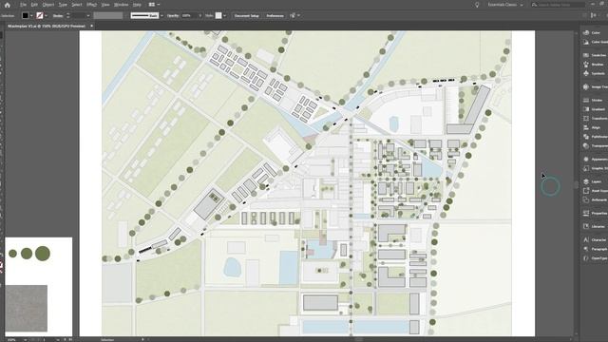Screen dimensions: 608x342
Task: Open the Properties panel icon
Action: pyautogui.click(x=586, y=213)
